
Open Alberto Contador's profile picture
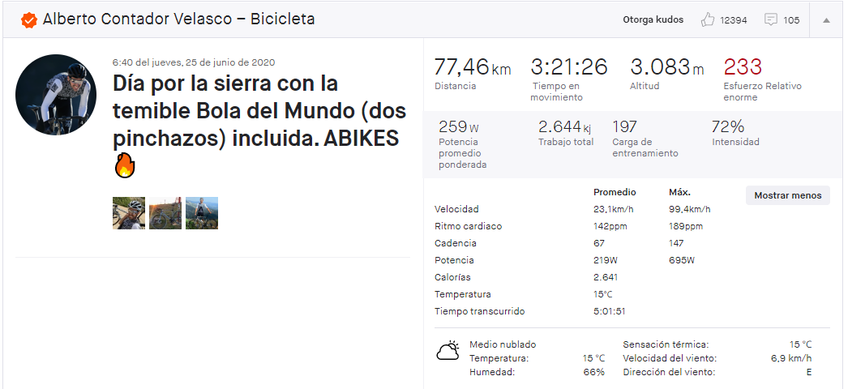tap(56, 95)
